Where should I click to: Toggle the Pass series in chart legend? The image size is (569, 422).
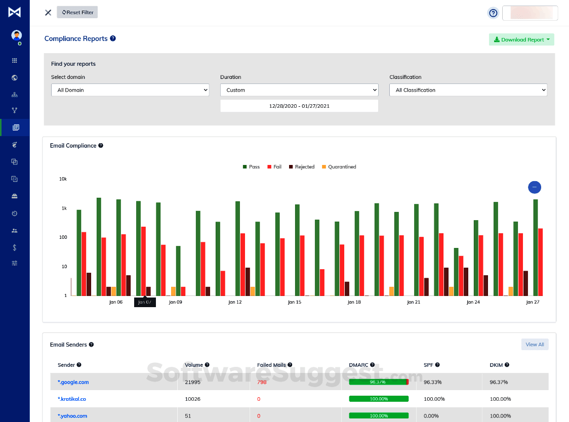pos(251,167)
